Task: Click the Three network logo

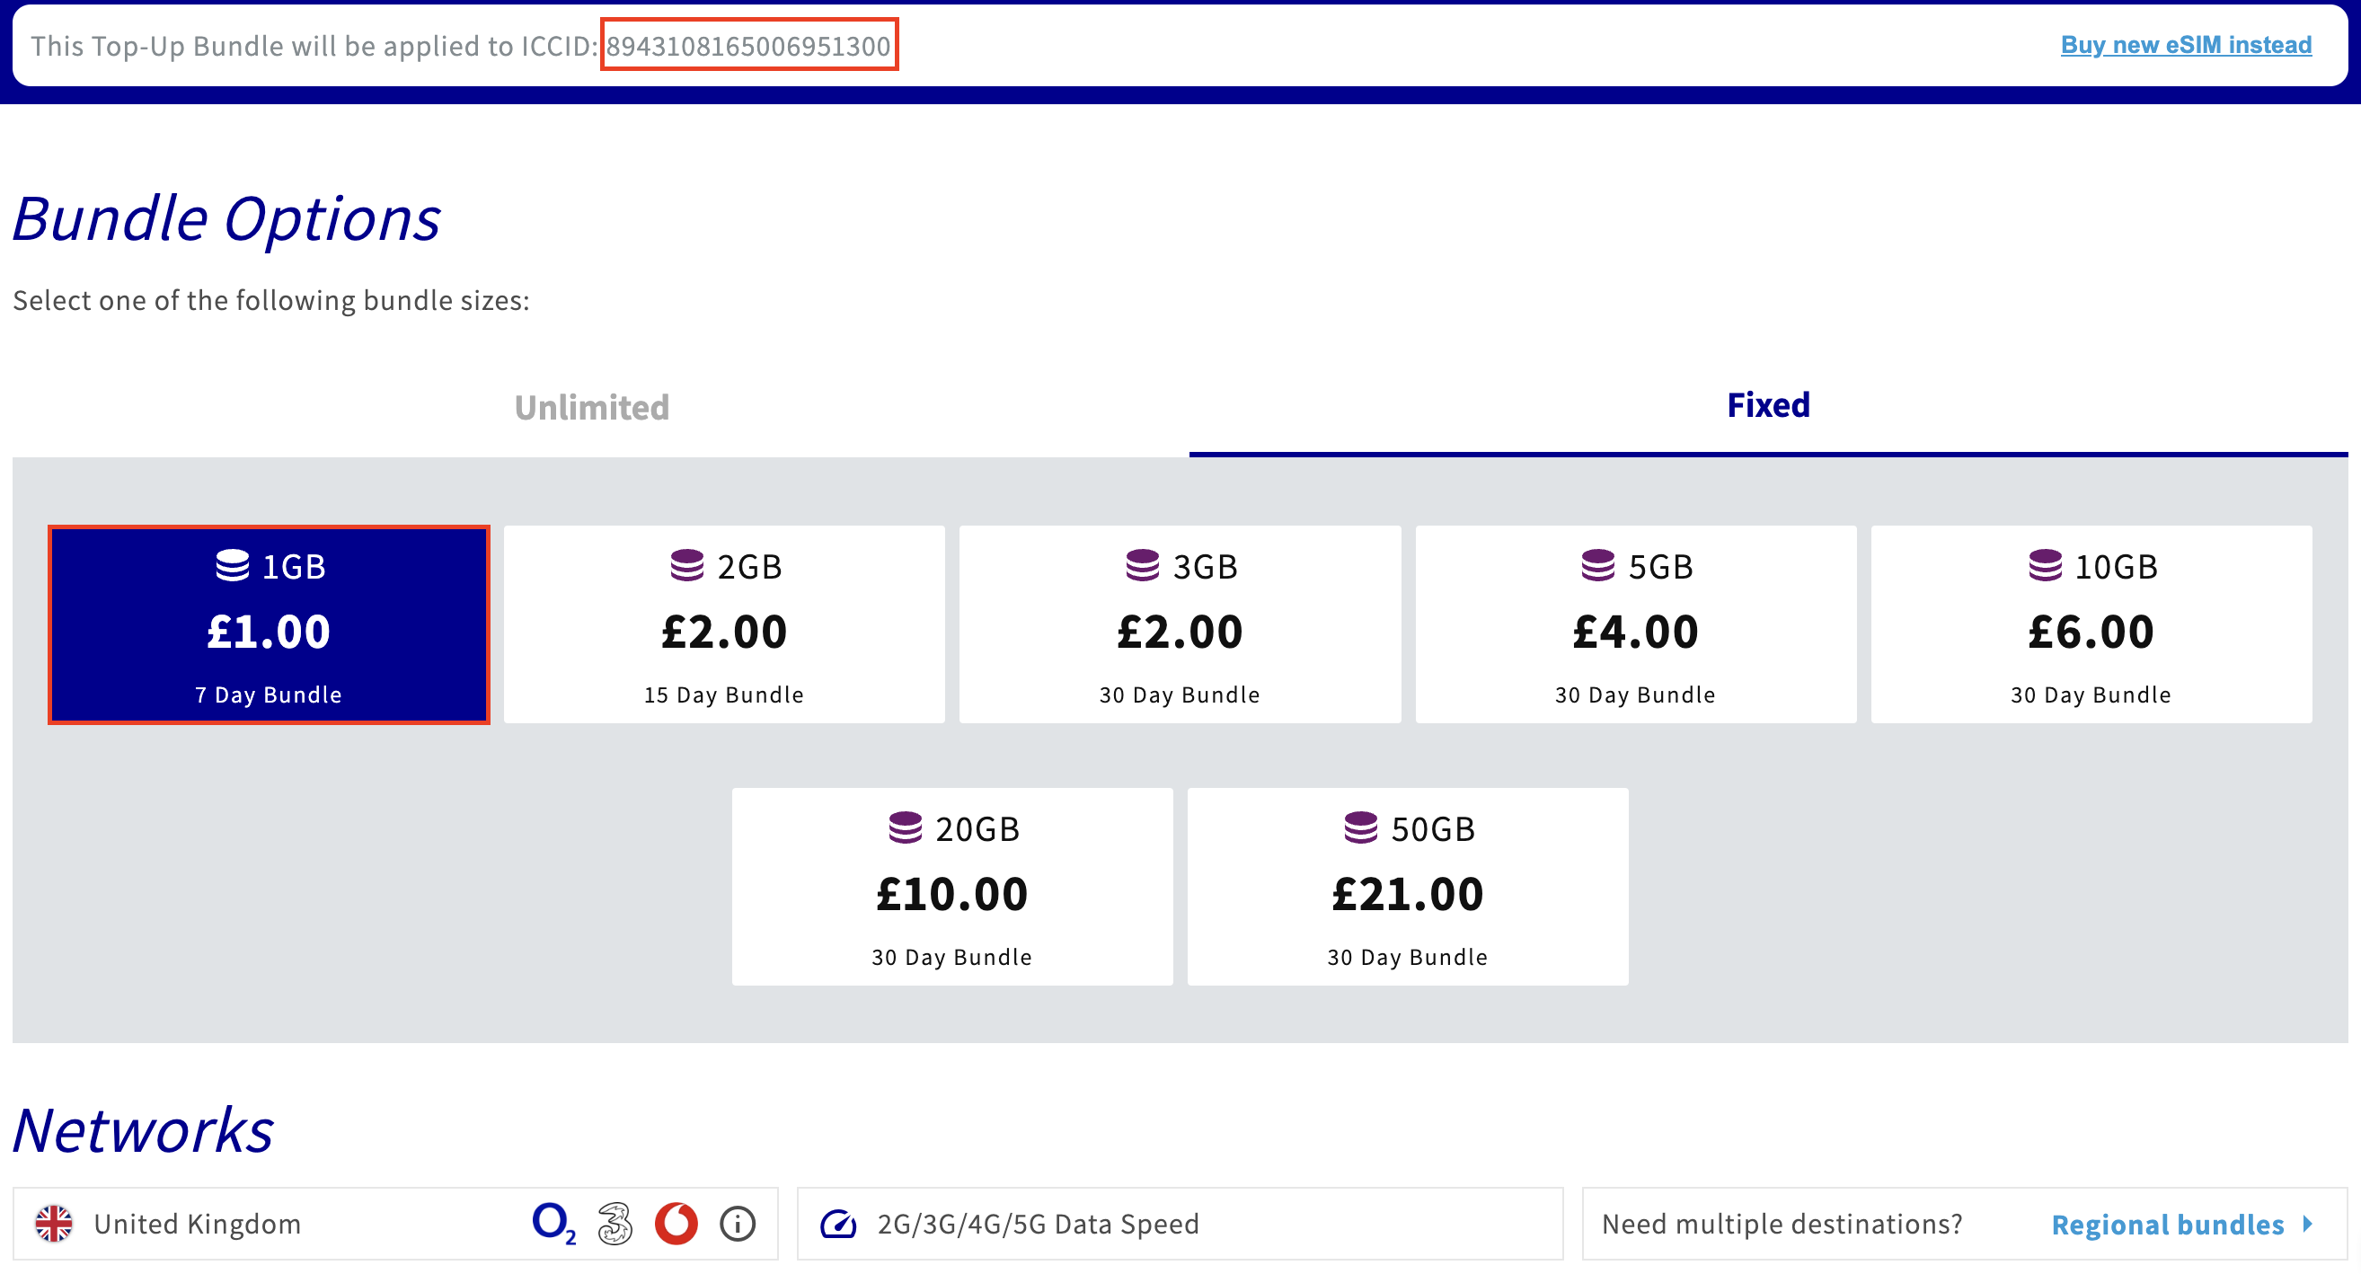Action: (615, 1224)
